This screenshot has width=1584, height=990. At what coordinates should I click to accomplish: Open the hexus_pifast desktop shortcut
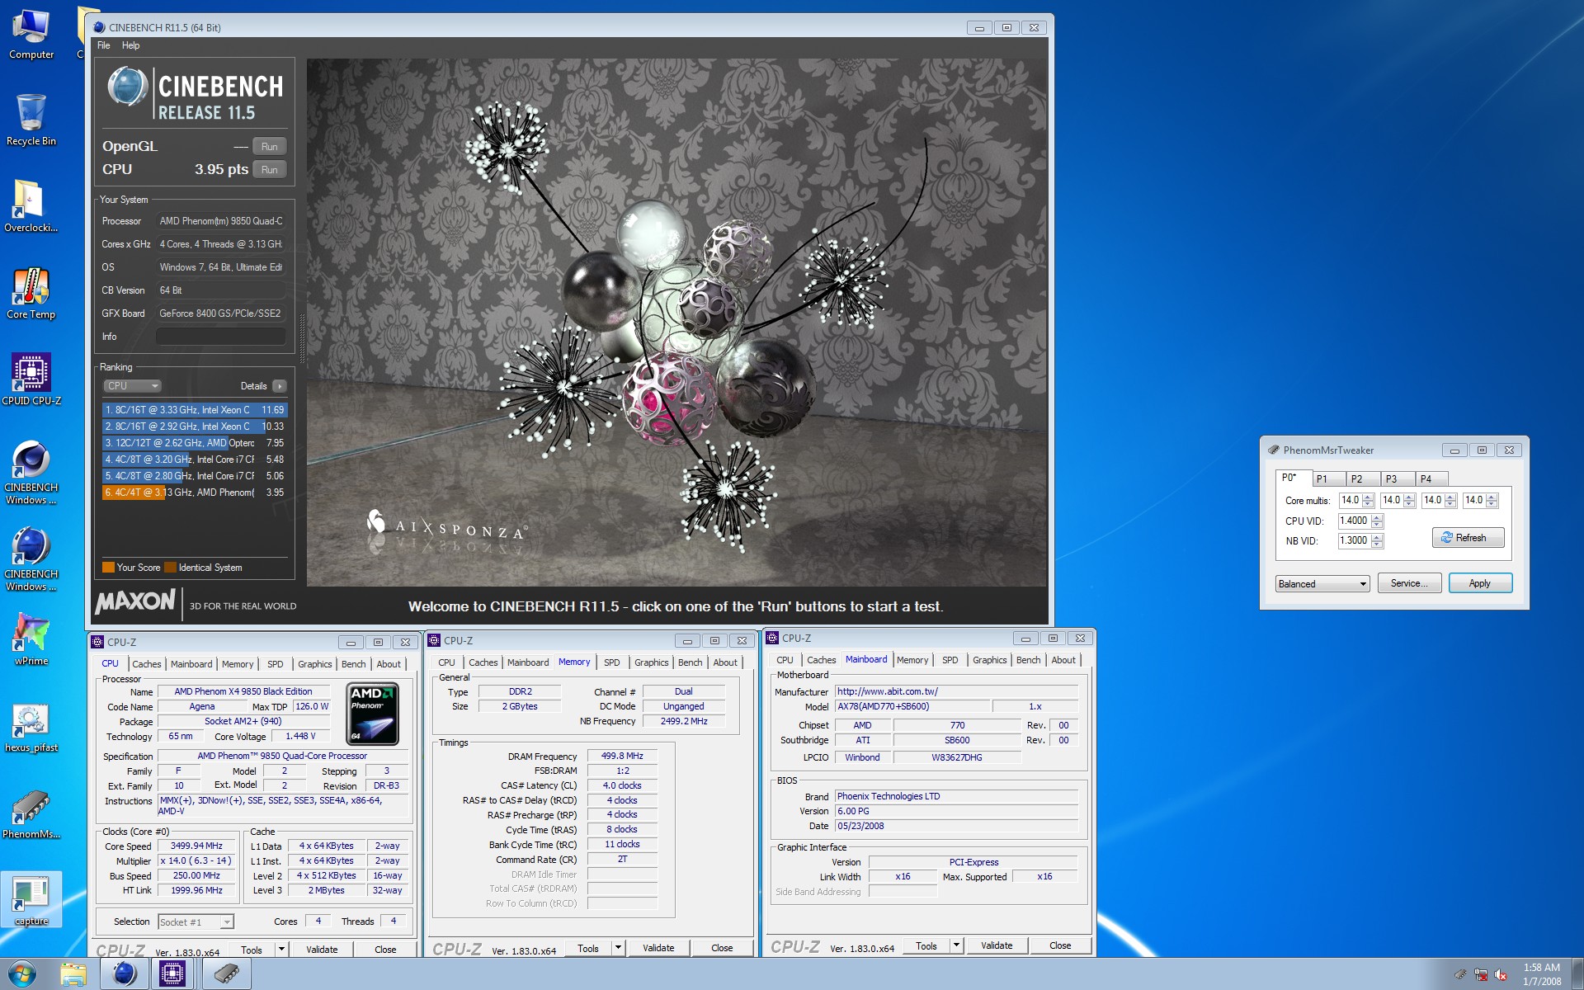pyautogui.click(x=31, y=726)
